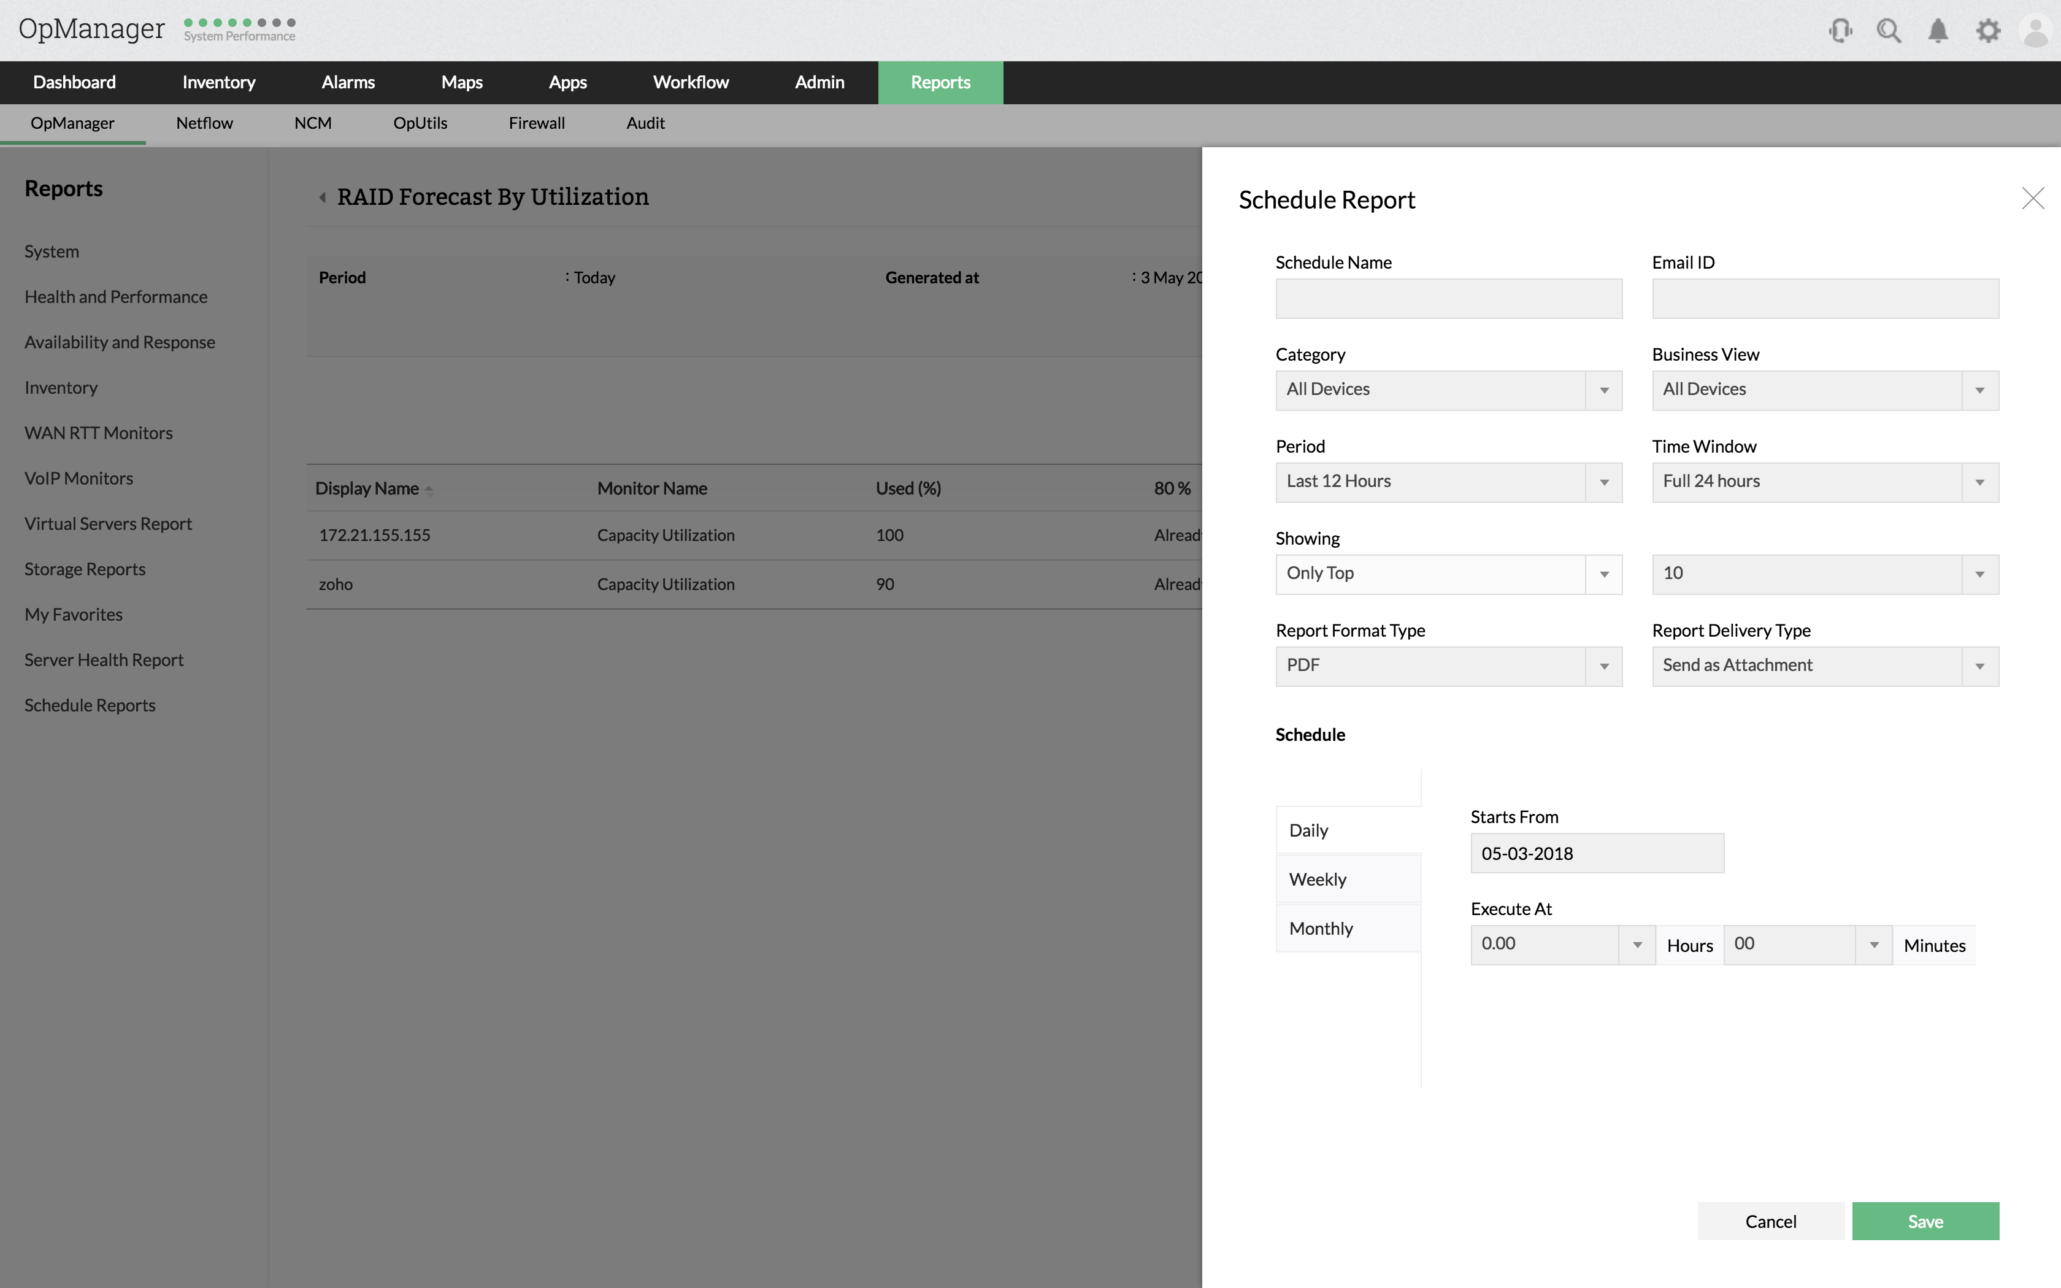The width and height of the screenshot is (2061, 1288).
Task: Click the Schedule Name input field
Action: (1448, 299)
